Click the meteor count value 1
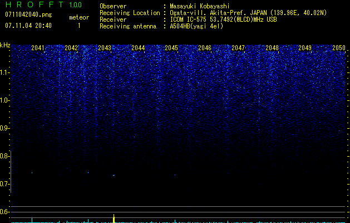 point(79,26)
